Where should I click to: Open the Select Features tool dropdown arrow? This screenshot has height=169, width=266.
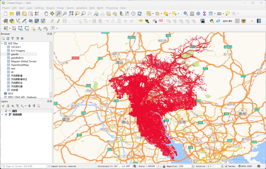[153, 14]
